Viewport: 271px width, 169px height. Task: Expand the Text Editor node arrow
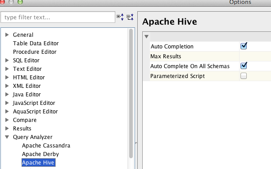[7, 69]
